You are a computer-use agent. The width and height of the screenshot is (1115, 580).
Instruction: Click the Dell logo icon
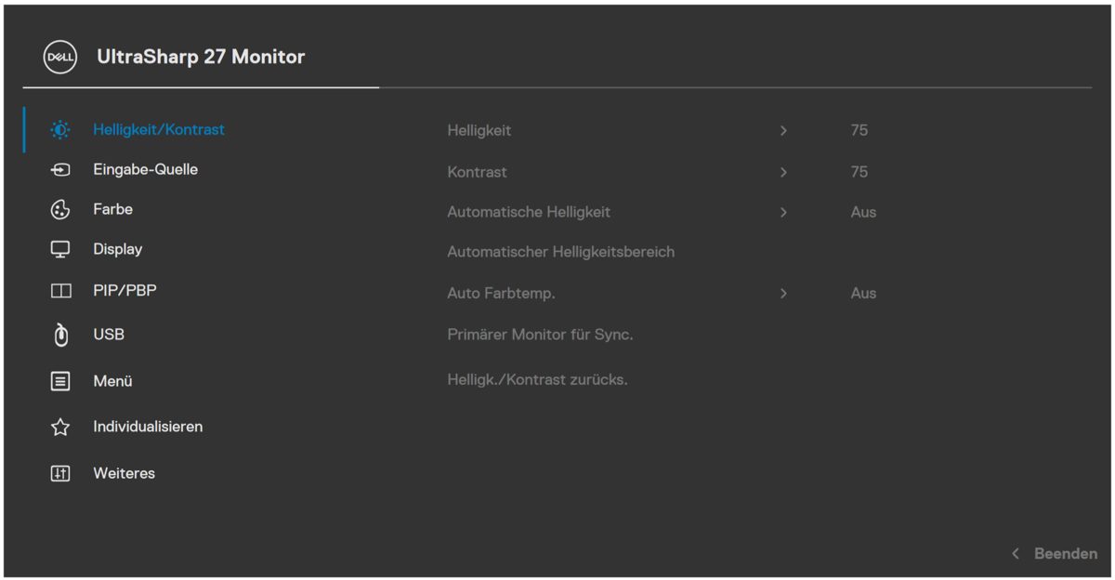(x=60, y=58)
